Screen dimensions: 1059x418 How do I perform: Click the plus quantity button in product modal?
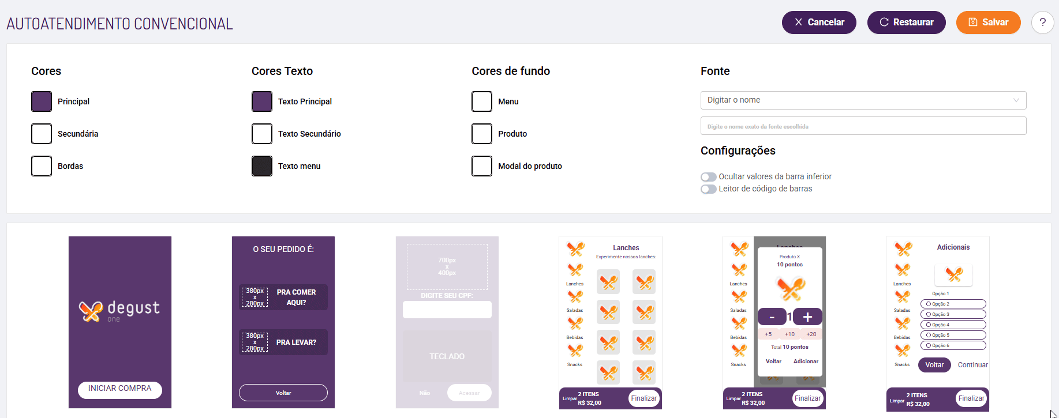click(807, 317)
